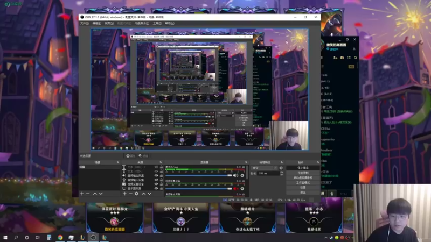The height and width of the screenshot is (242, 431).
Task: Click the 停止推流 button
Action: click(303, 168)
